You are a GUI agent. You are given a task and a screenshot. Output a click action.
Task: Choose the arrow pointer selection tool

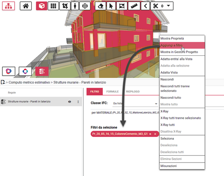pyautogui.click(x=111, y=6)
